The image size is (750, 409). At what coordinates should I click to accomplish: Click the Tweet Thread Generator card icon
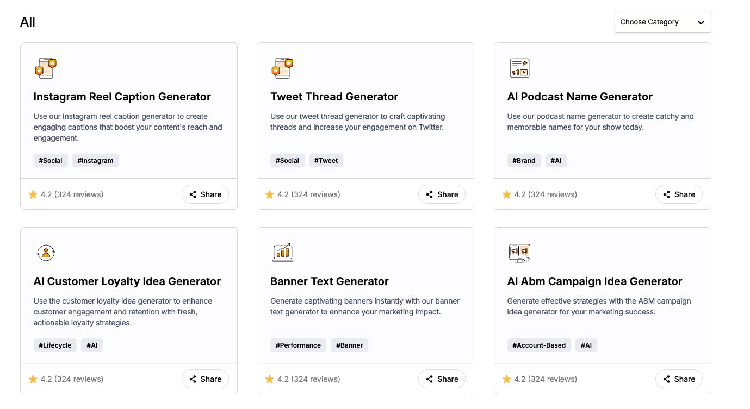[x=282, y=68]
